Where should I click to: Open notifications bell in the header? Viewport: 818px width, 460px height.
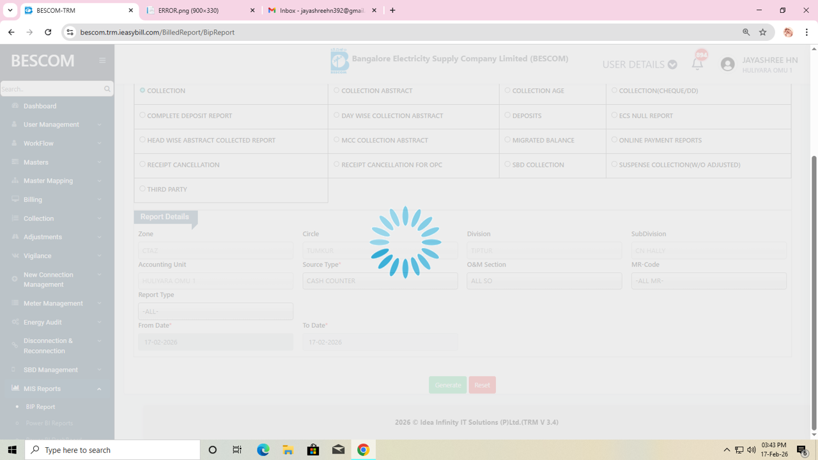click(697, 63)
